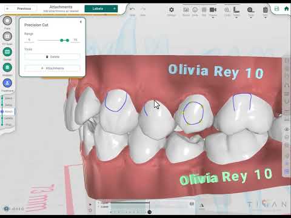This screenshot has height=218, width=291.
Task: Save the case with floppy icon
Action: [276, 9]
